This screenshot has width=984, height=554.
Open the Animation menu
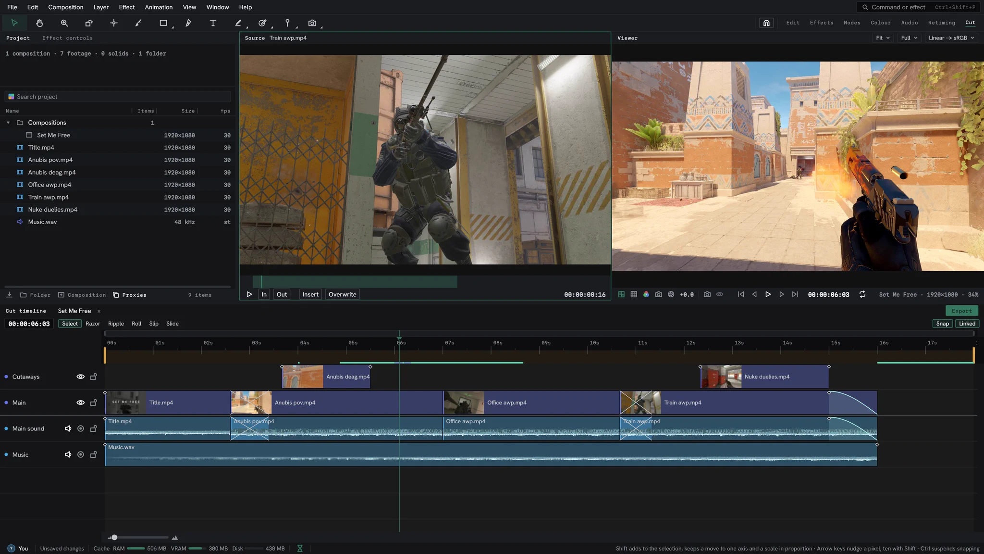[159, 7]
